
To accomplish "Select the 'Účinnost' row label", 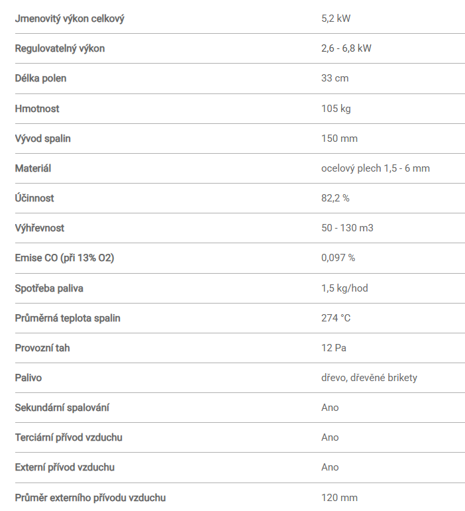I will pos(34,198).
